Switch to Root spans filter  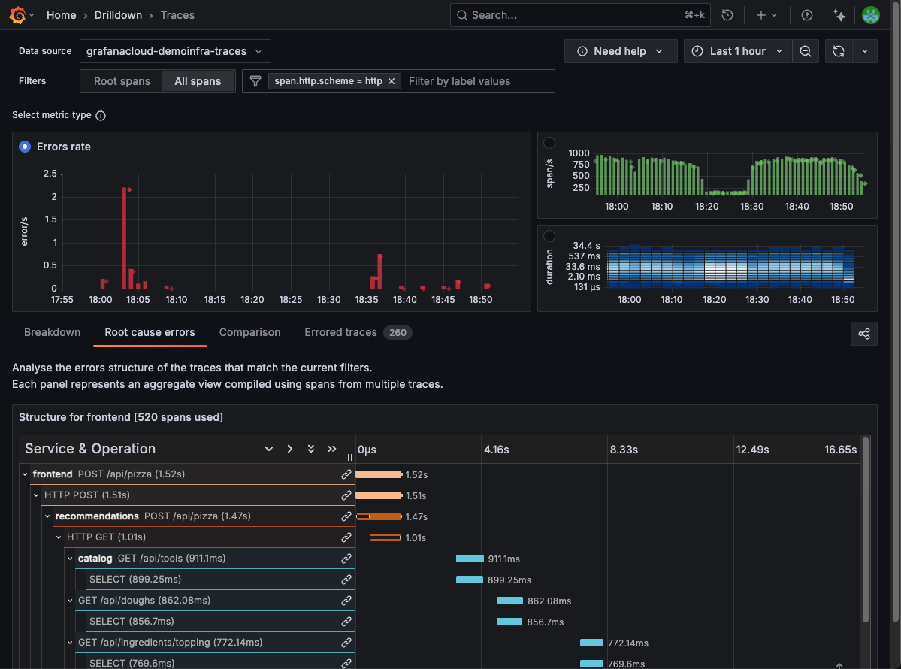(122, 80)
